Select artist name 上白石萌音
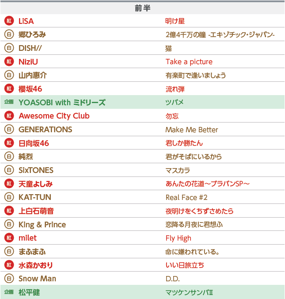The image size is (285, 299). pyautogui.click(x=36, y=211)
